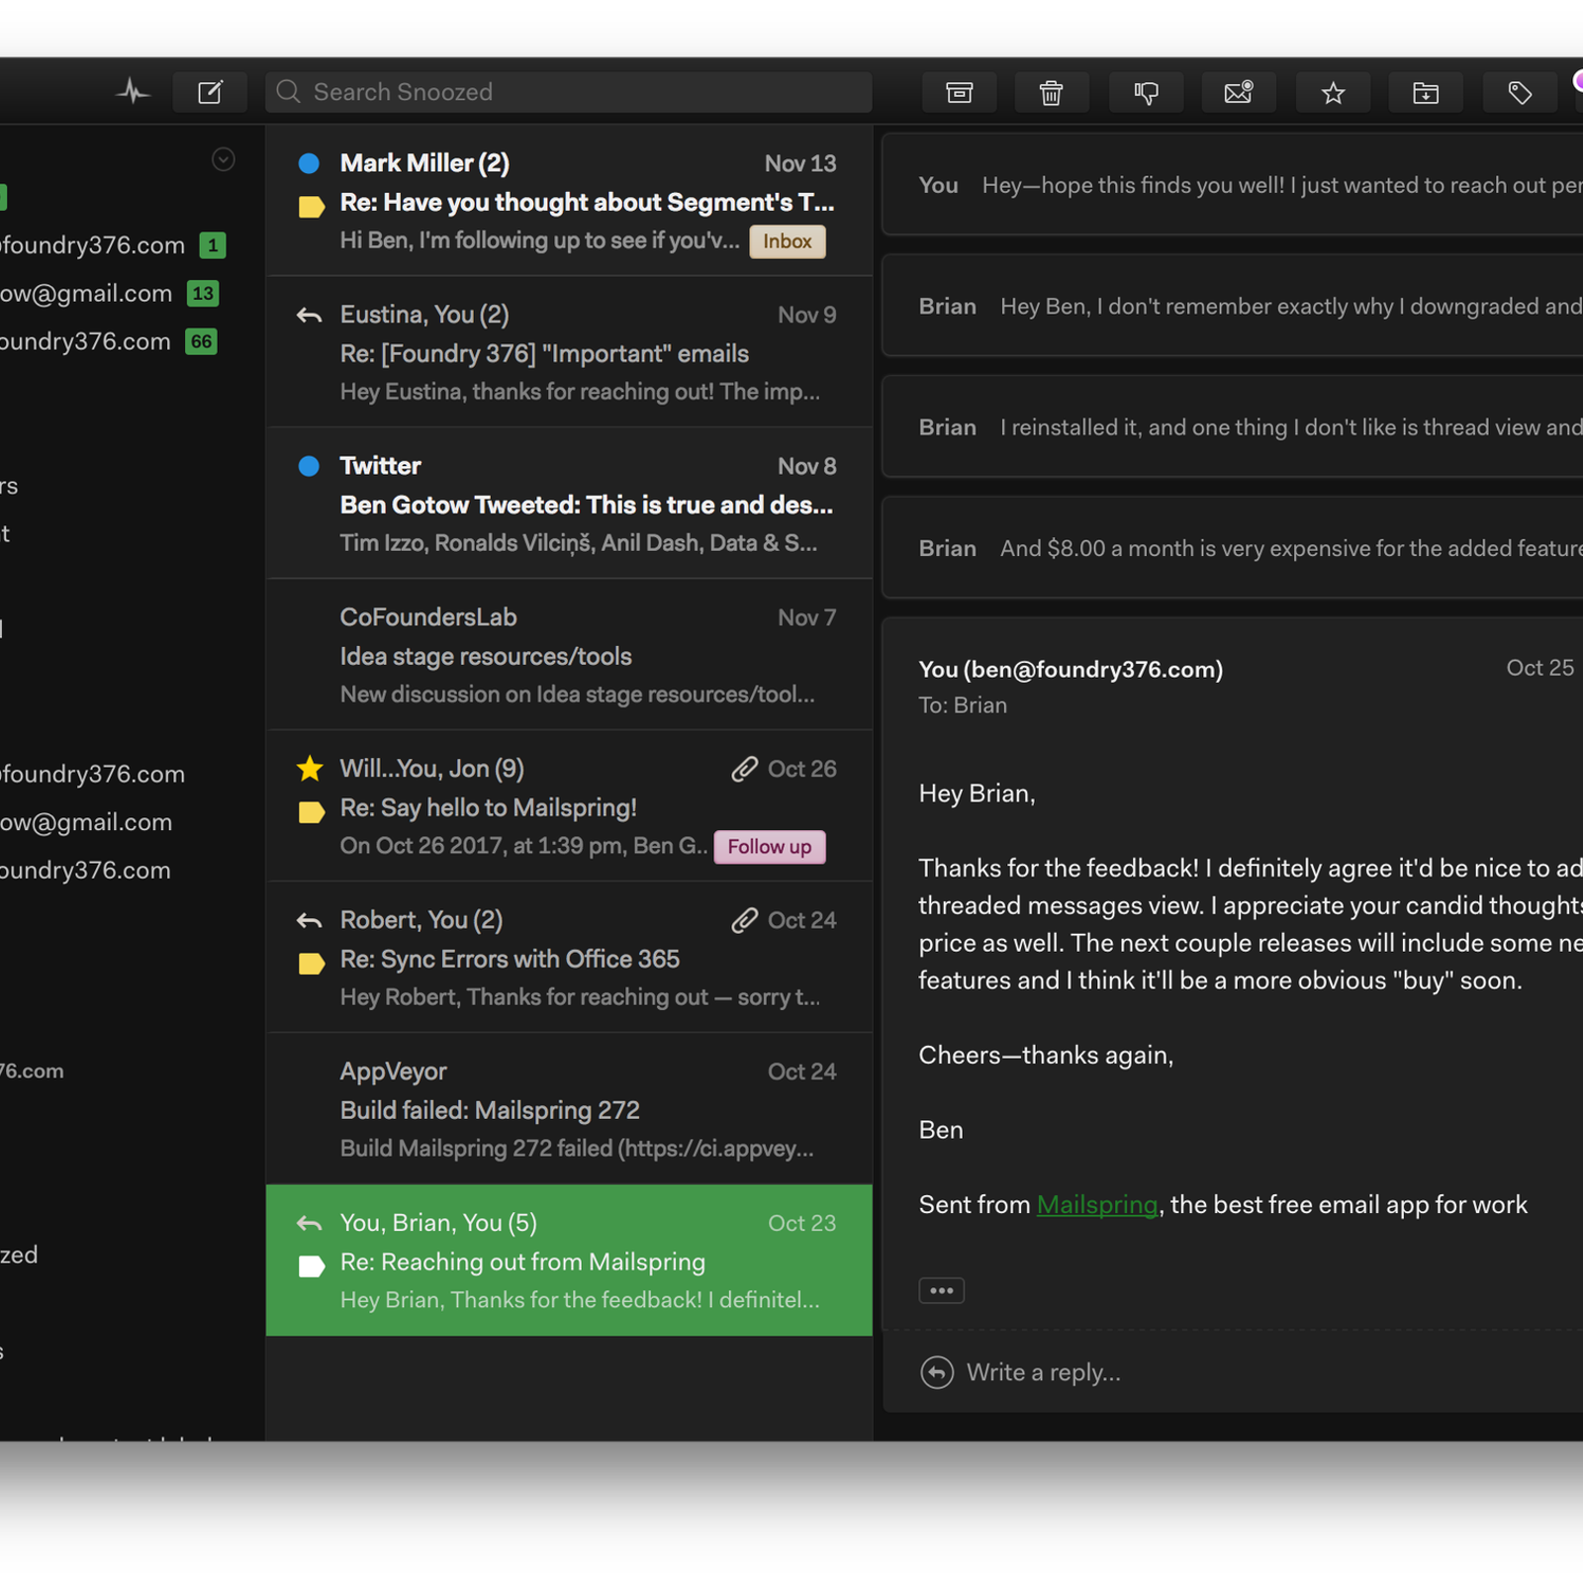Click attachment paperclip on Oct 26 thread
The image size is (1583, 1583).
coord(744,769)
